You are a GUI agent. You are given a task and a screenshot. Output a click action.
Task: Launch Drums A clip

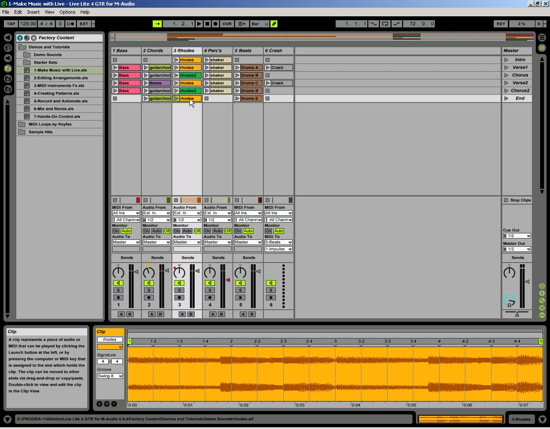click(x=237, y=68)
